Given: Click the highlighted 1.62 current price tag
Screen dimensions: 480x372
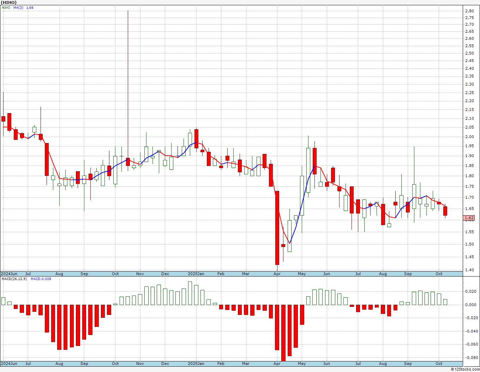Looking at the screenshot, I should tap(469, 218).
